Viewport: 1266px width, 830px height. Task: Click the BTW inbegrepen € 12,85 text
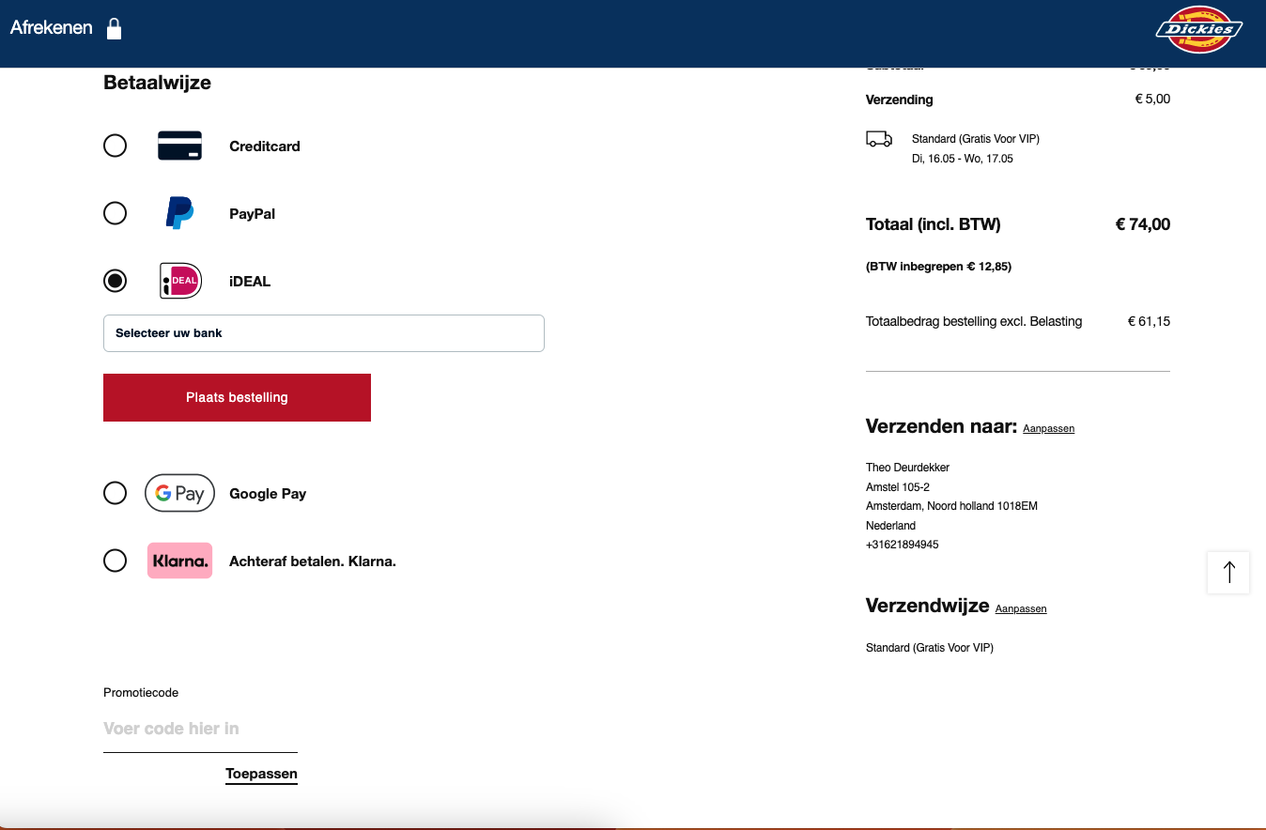[938, 267]
